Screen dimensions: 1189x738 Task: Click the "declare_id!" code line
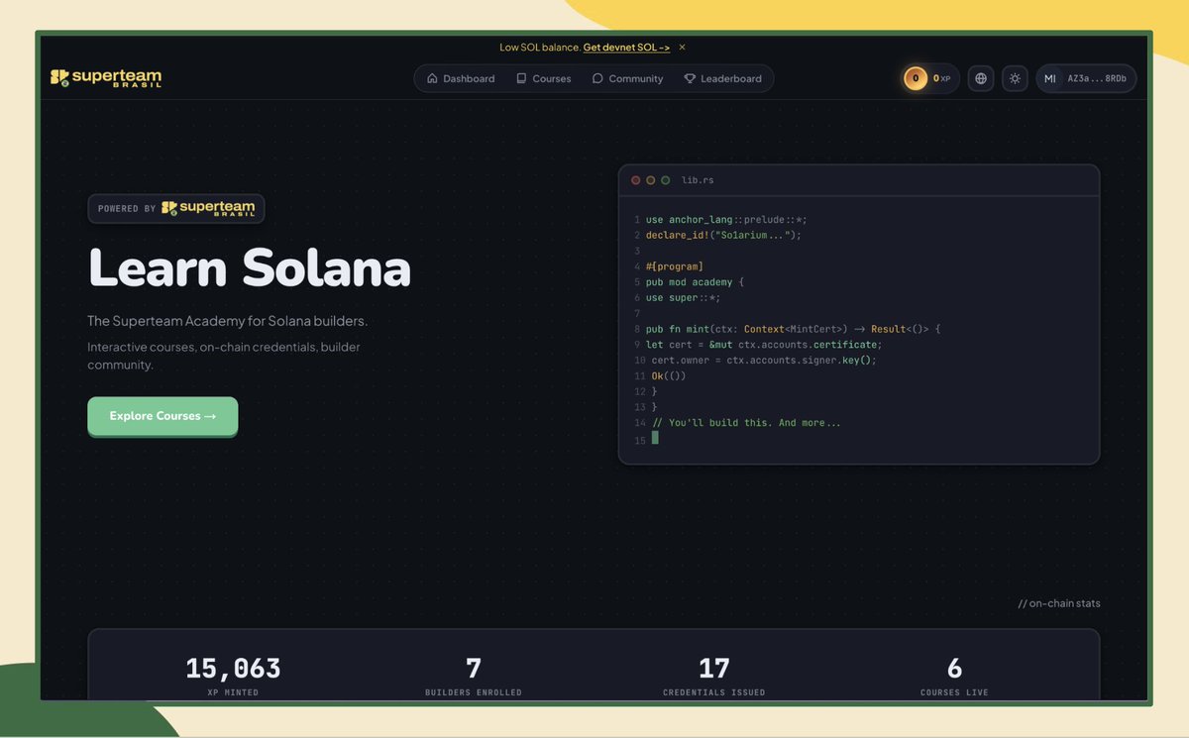click(x=723, y=235)
